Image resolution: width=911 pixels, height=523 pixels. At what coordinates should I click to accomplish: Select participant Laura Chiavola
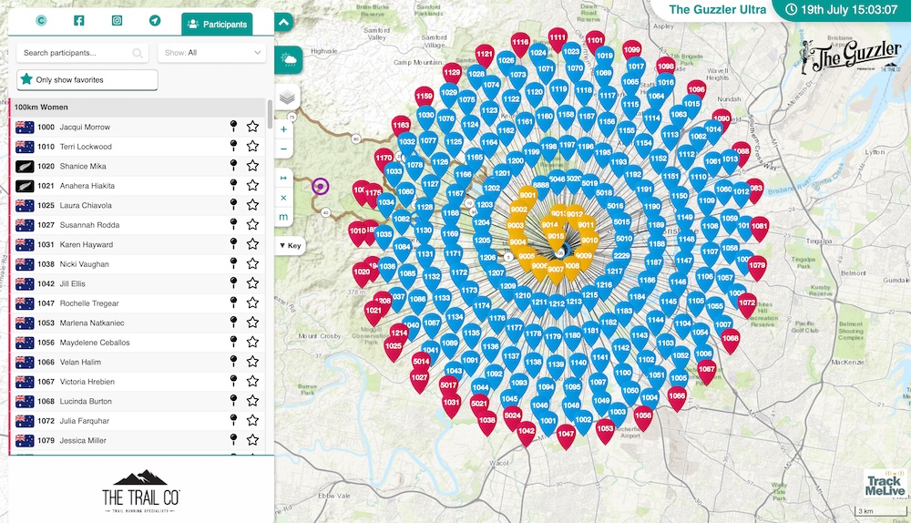click(87, 205)
